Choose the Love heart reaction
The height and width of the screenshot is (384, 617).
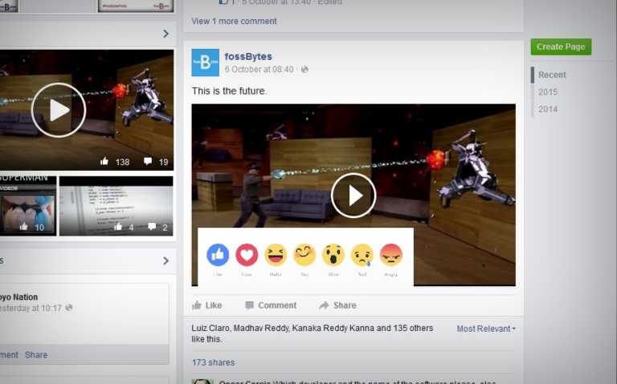point(247,255)
